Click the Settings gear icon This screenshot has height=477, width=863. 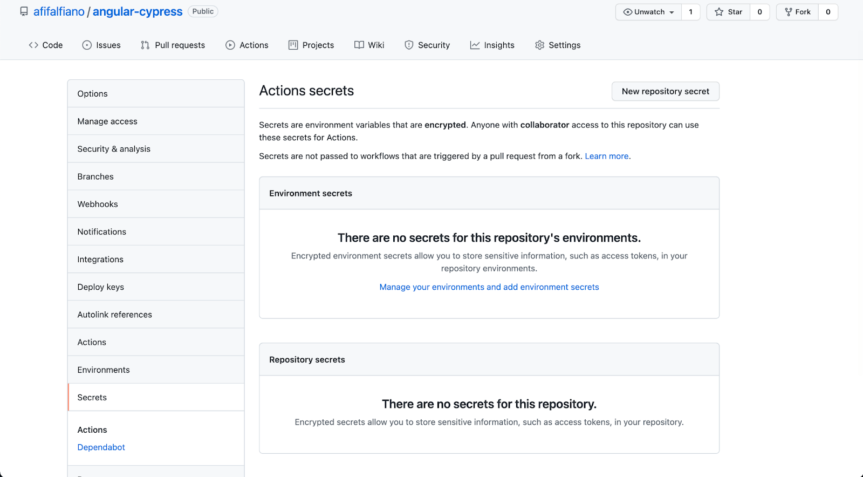540,45
